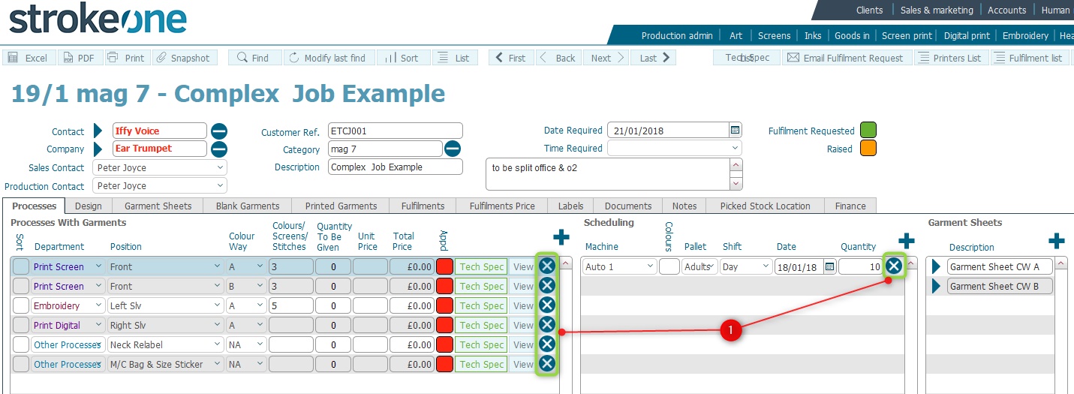Image resolution: width=1074 pixels, height=394 pixels.
Task: Toggle sort checkbox on Embroidery row
Action: pos(21,305)
